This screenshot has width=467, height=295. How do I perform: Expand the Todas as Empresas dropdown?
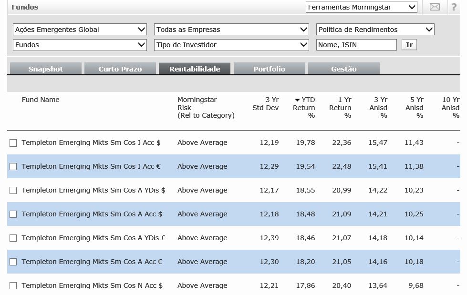coord(231,30)
